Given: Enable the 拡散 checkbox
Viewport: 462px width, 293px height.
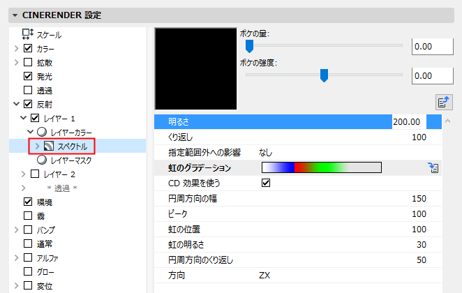Looking at the screenshot, I should [28, 62].
